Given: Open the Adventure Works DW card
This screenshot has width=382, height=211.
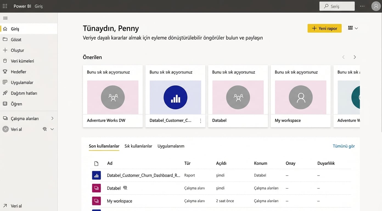Looking at the screenshot, I should (x=113, y=96).
